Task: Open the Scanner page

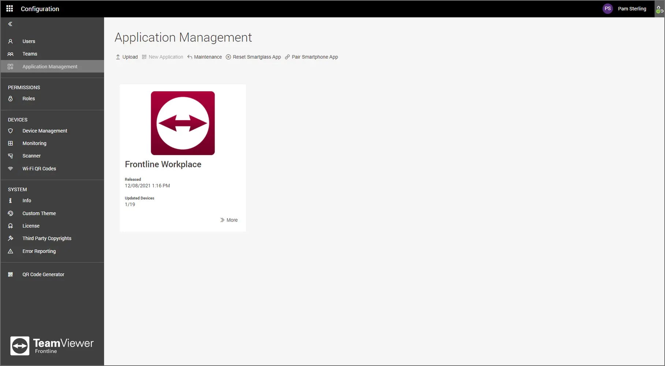Action: click(x=52, y=156)
